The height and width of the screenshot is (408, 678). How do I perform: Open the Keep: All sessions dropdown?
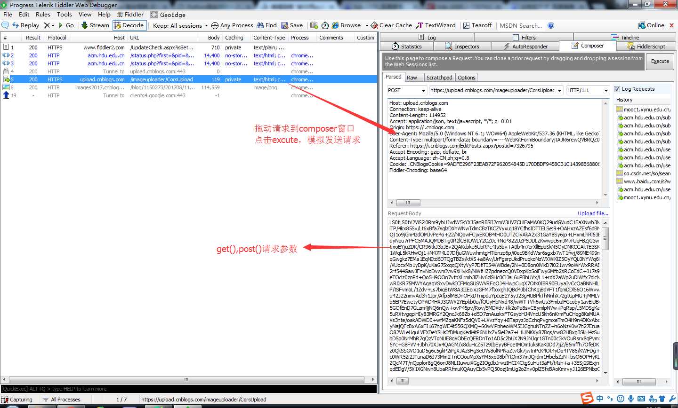pos(180,25)
